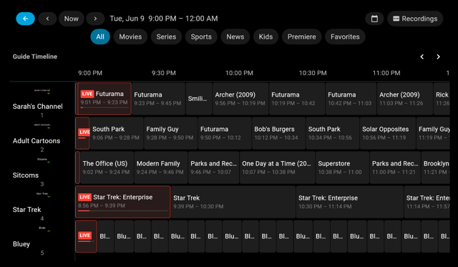The height and width of the screenshot is (267, 458).
Task: Open Futurama 9:50 PM on Adult Cartoons
Action: (x=225, y=133)
